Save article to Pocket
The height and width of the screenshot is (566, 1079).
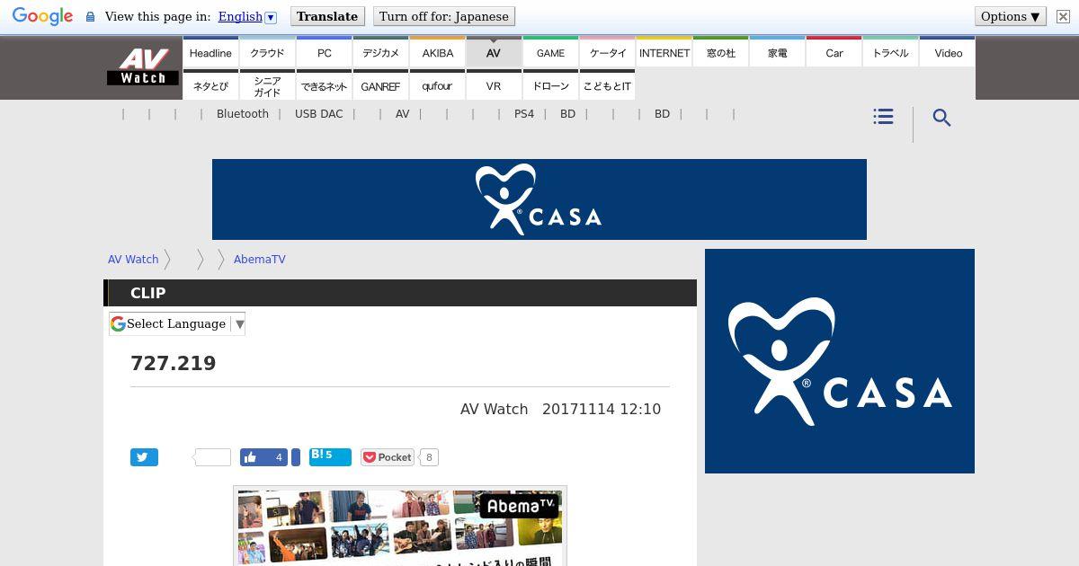click(x=388, y=457)
